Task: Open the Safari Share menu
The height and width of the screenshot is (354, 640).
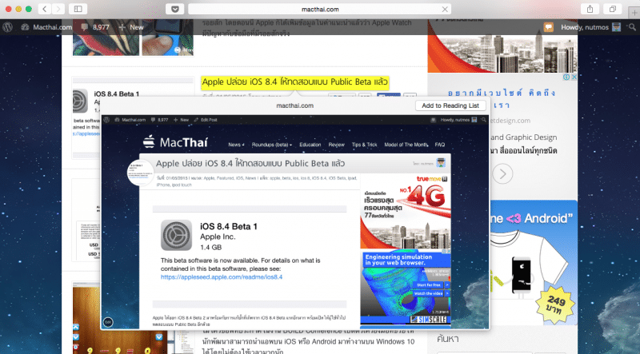Action: [590, 9]
